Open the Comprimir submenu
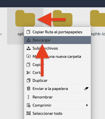The height and width of the screenshot is (119, 105). click(x=57, y=105)
